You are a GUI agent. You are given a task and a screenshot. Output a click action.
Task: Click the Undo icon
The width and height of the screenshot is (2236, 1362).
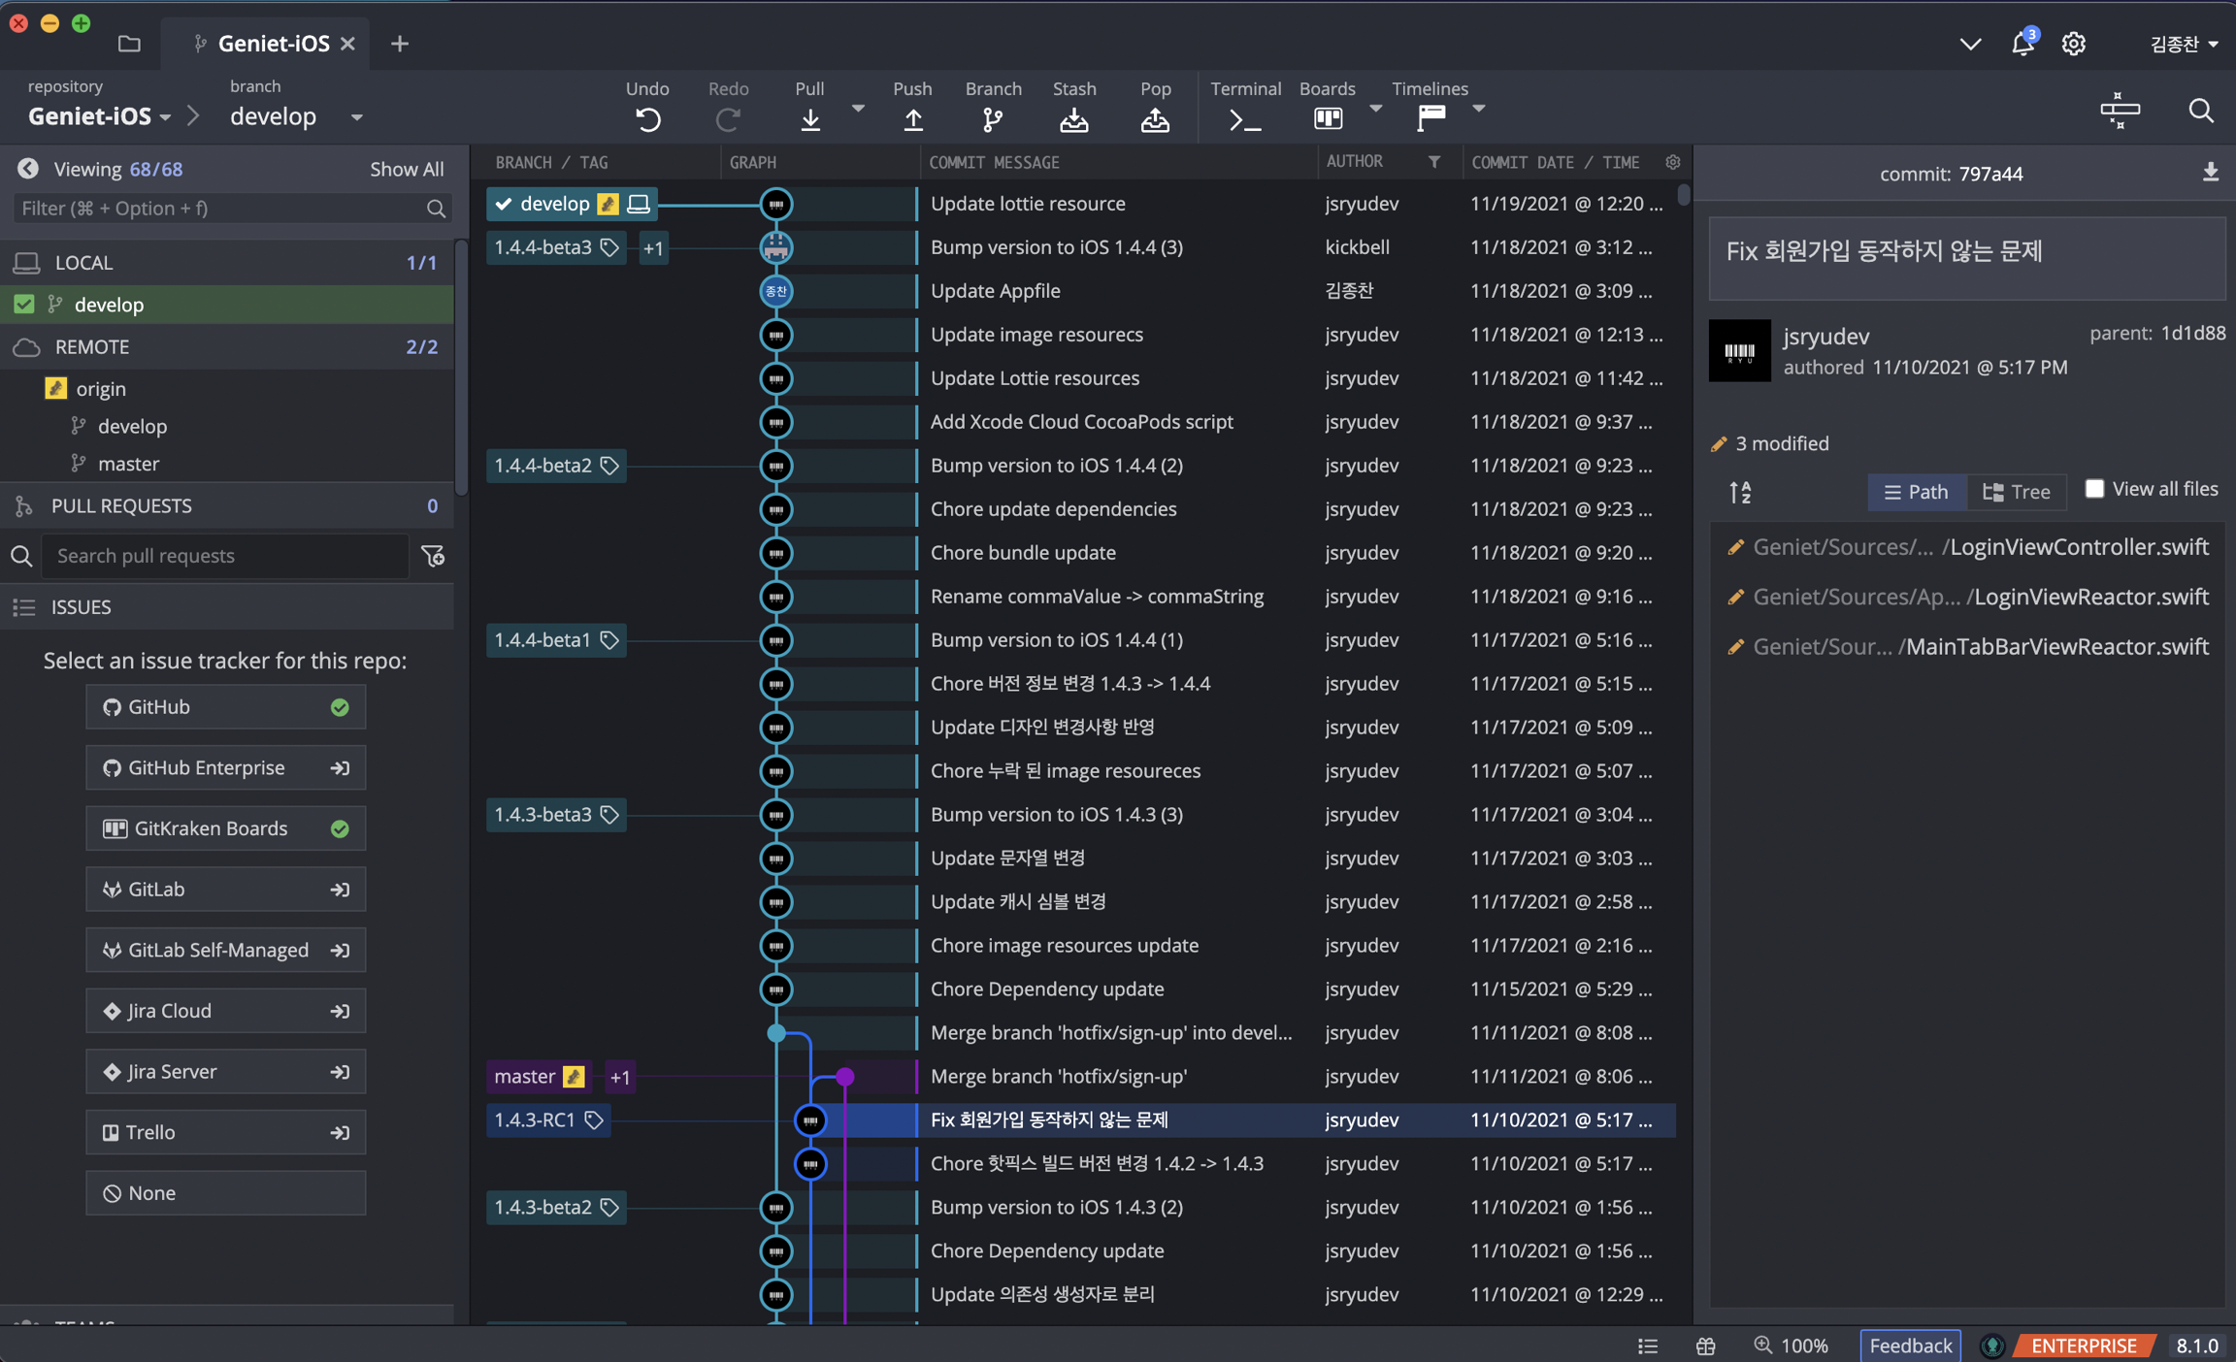click(647, 119)
